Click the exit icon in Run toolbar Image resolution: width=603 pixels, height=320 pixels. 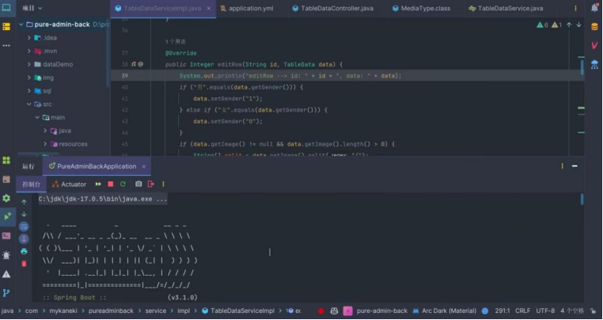(x=150, y=184)
